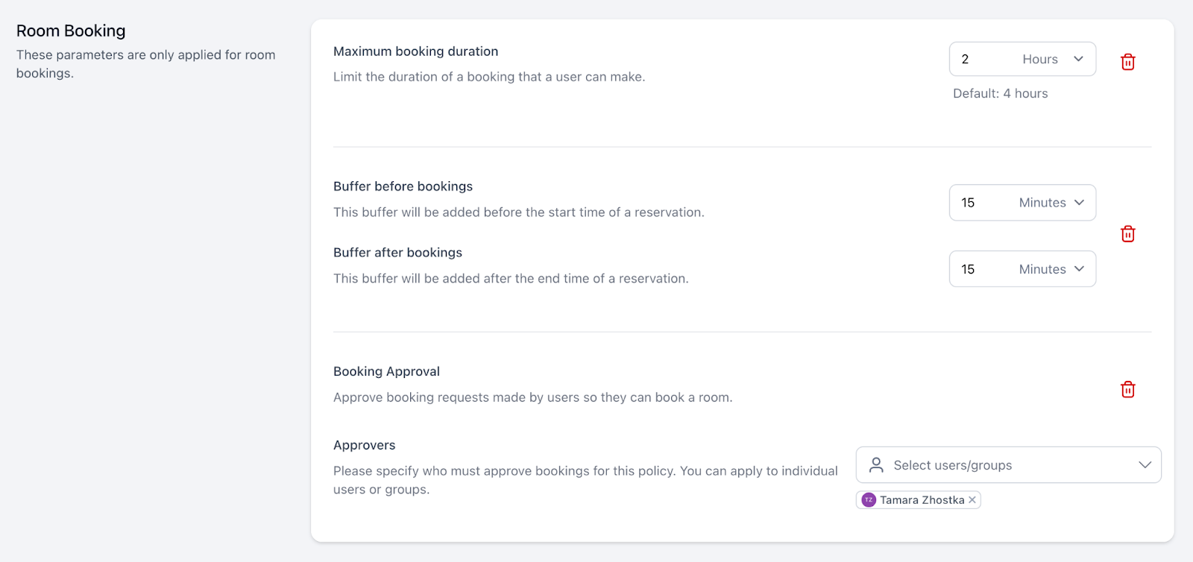
Task: Click the Approvers label
Action: [364, 445]
